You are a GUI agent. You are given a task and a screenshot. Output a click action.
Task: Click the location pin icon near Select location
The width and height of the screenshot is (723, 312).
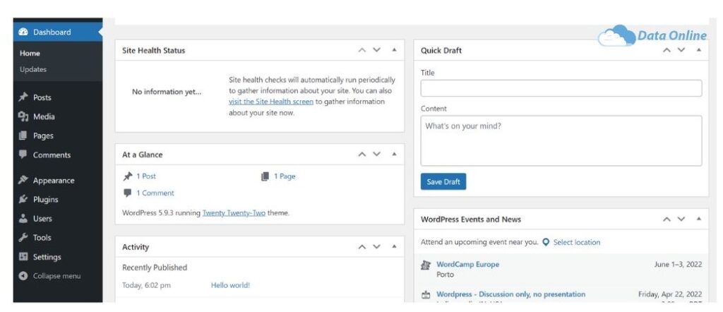click(x=546, y=242)
